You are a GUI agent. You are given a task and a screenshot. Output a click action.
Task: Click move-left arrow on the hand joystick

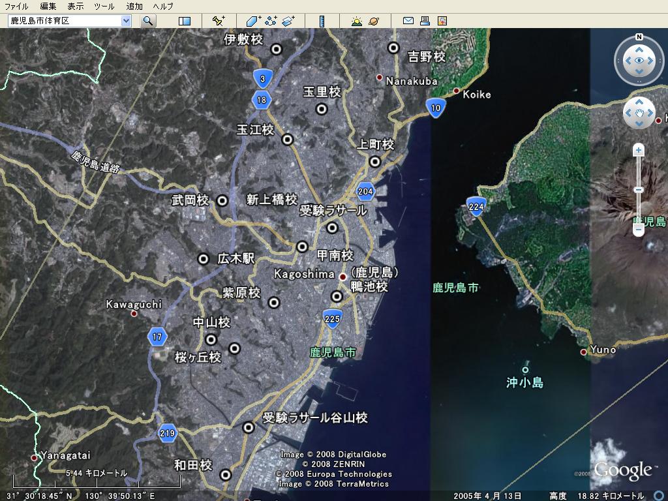628,113
